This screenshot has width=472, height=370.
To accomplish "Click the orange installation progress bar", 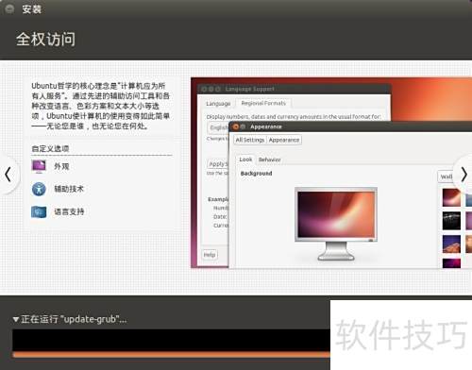I will [172, 355].
